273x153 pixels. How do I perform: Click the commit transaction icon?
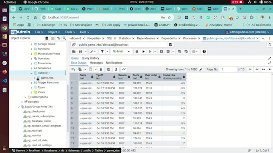click(x=179, y=51)
